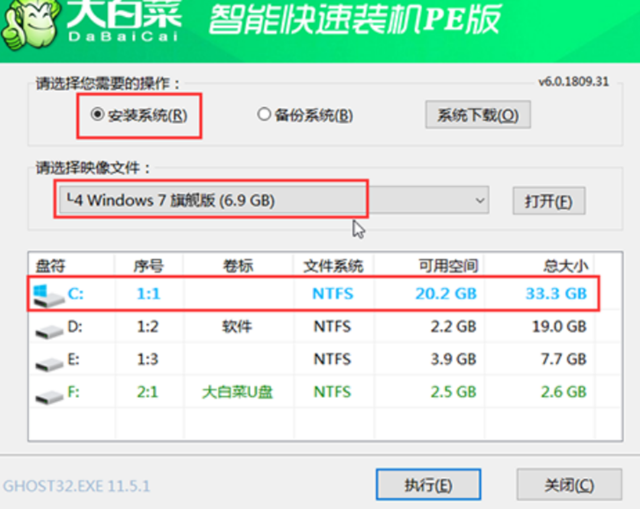Select the D: drive letter text

pyautogui.click(x=75, y=326)
